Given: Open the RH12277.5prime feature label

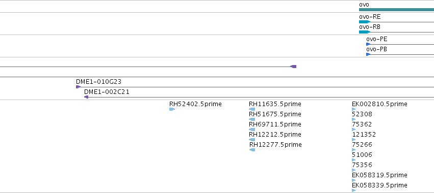Looking at the screenshot, I should point(275,145).
